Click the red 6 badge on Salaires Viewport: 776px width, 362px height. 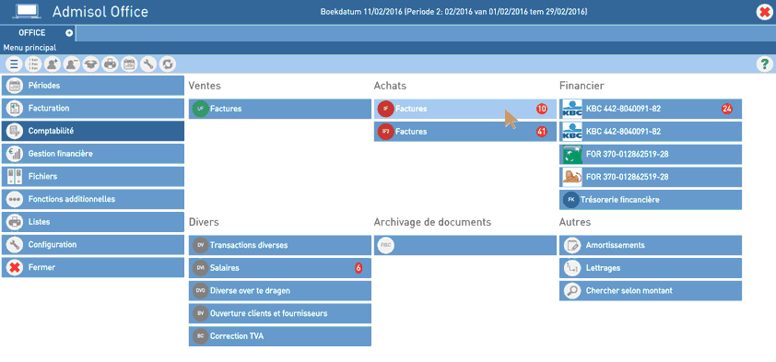tap(359, 268)
